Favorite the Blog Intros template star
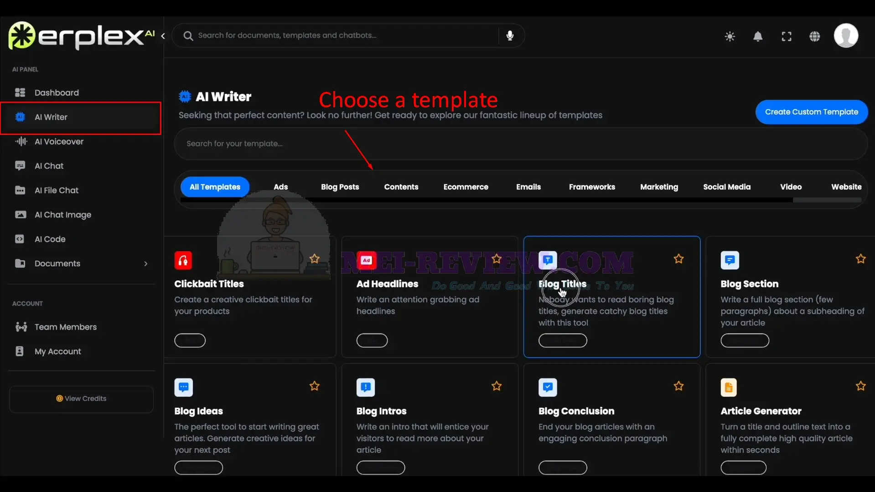Screen dimensions: 875x492 pos(497,386)
